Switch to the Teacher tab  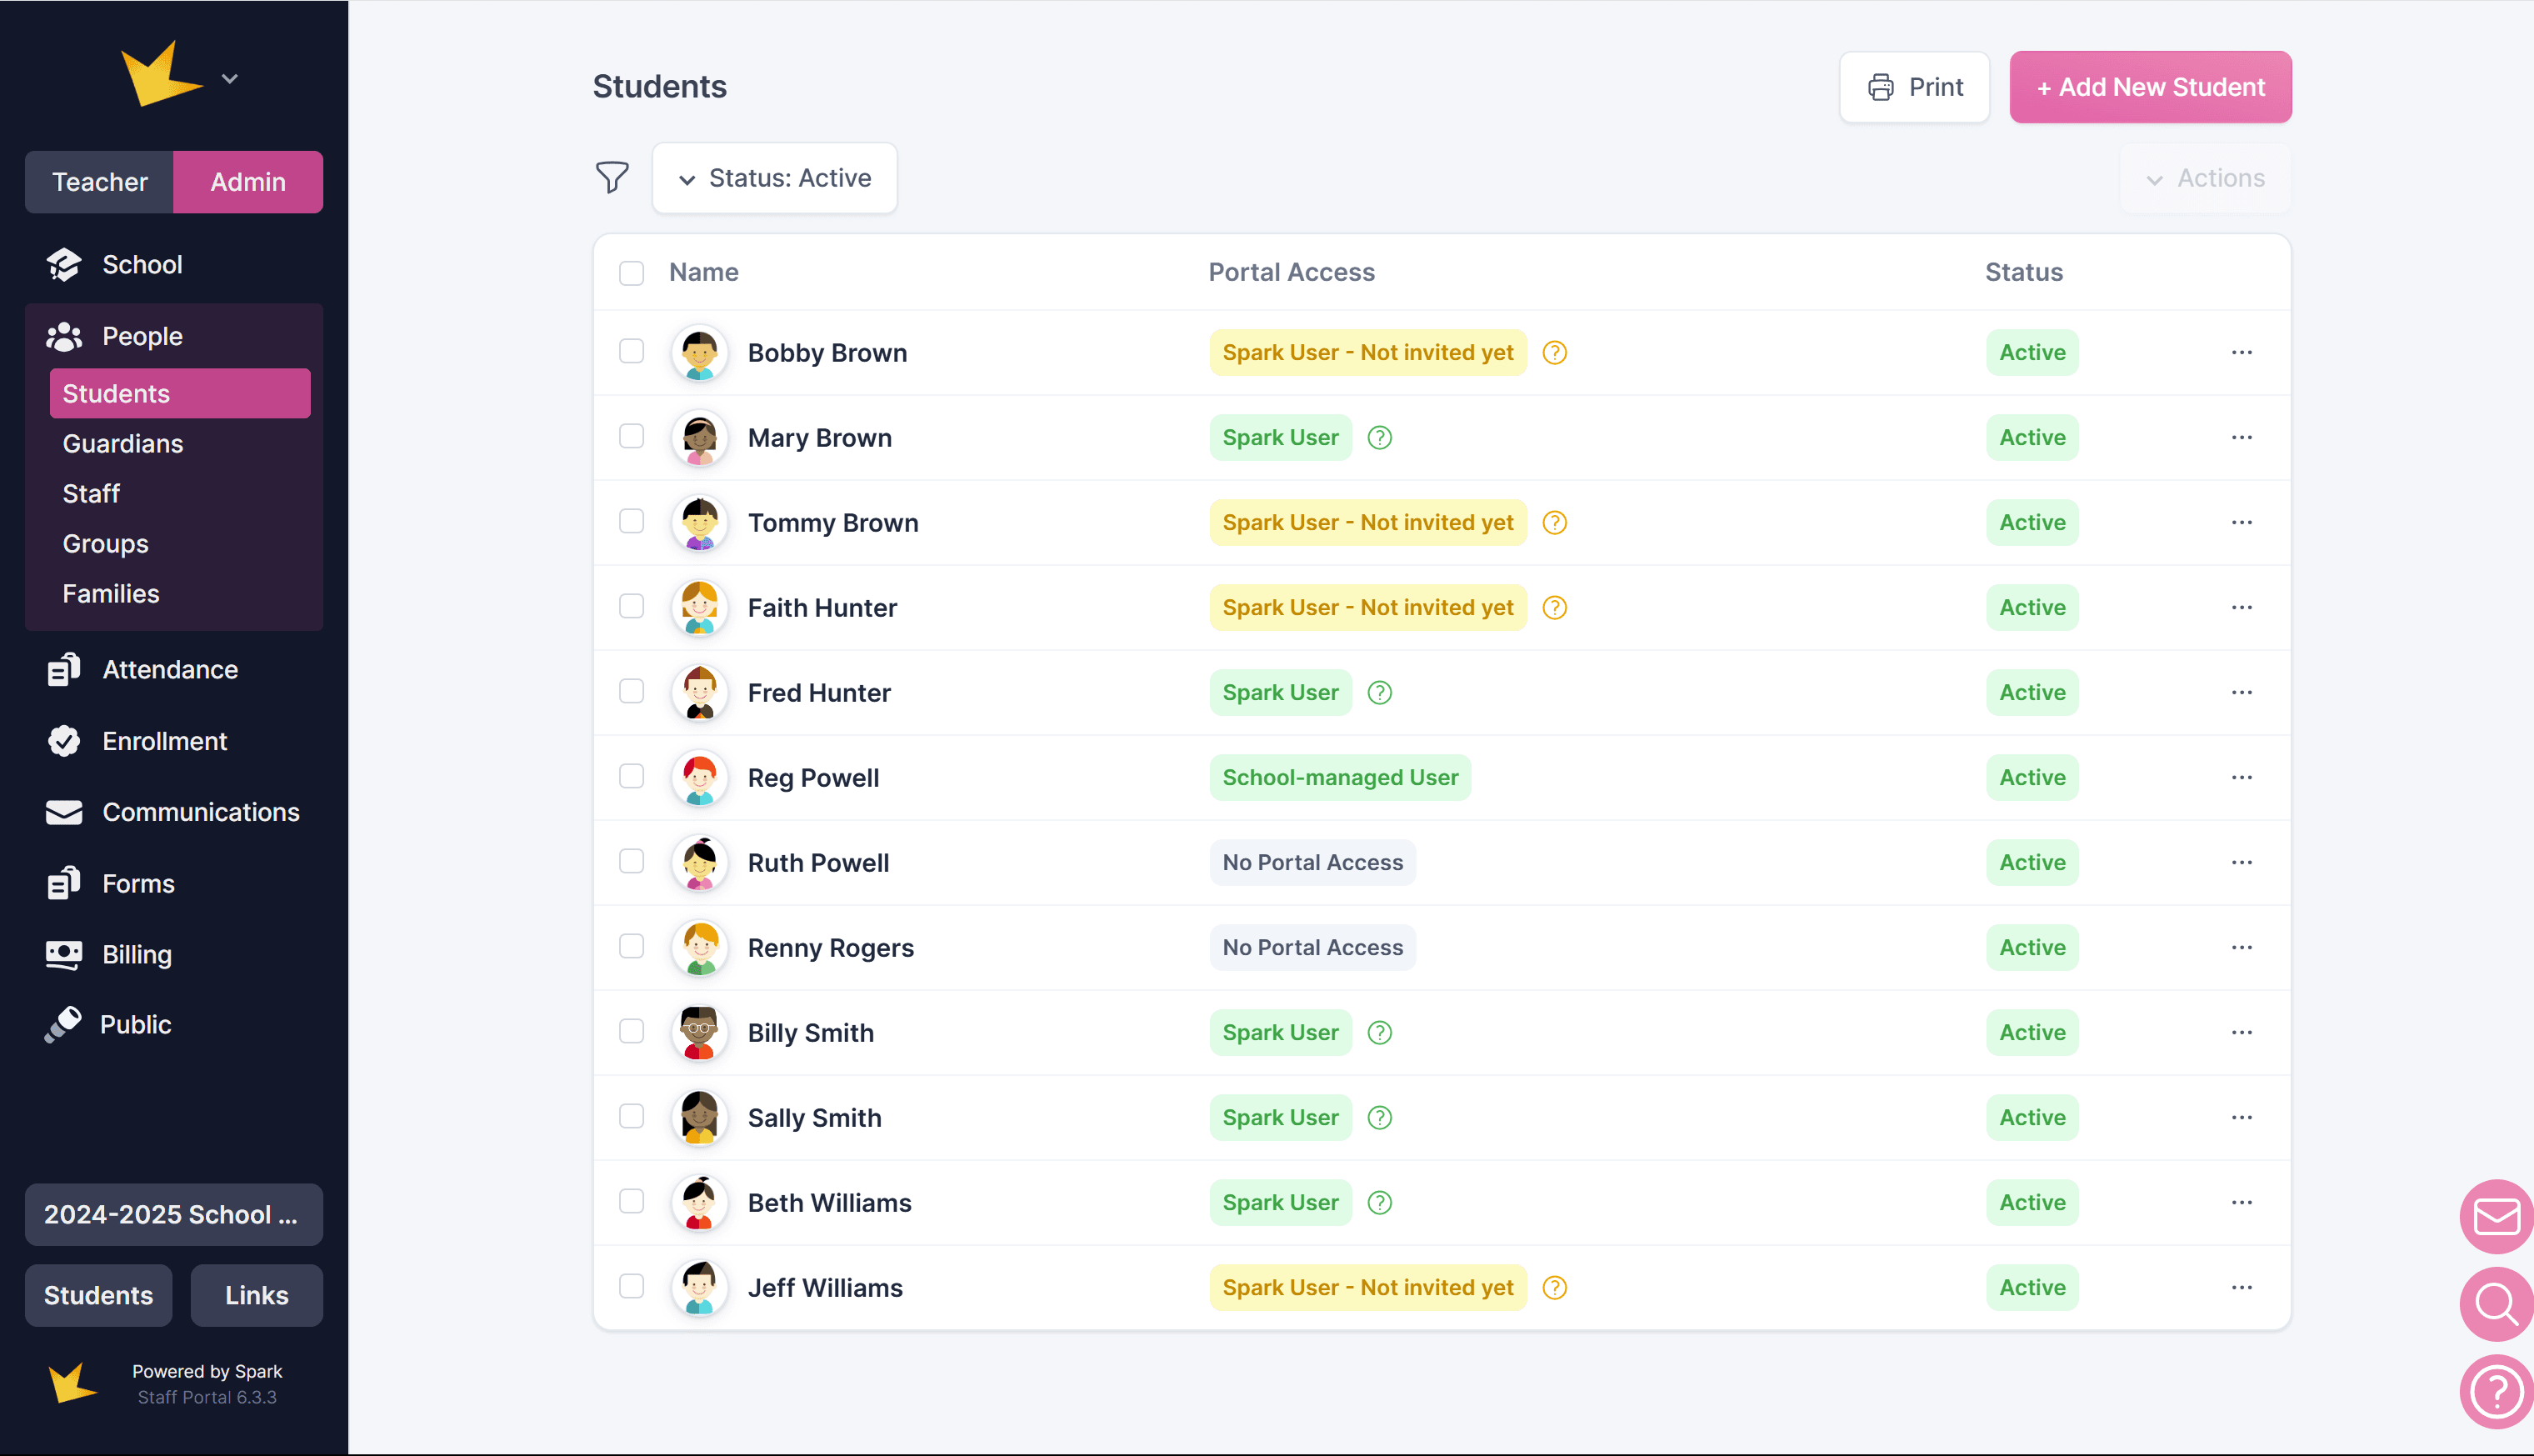pyautogui.click(x=100, y=182)
